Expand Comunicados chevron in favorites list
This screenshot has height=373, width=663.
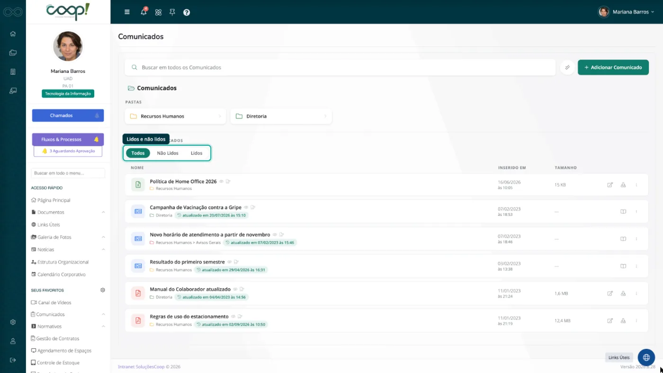tap(103, 314)
